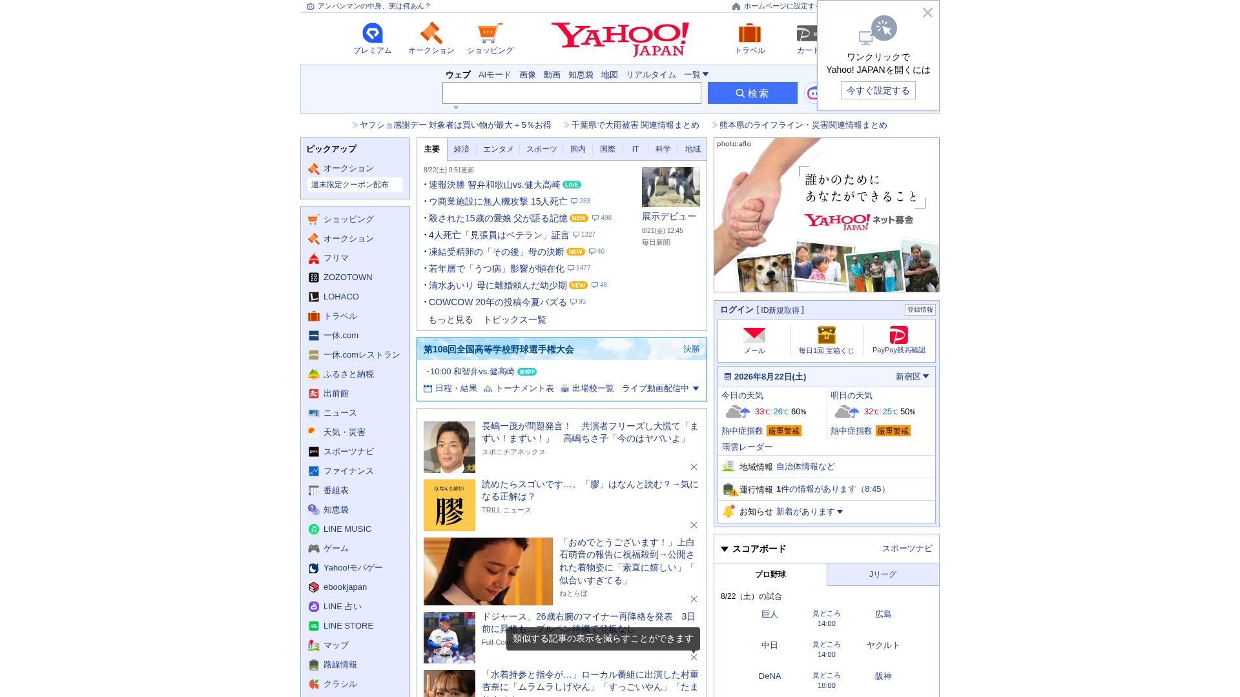Collapse the スコアボード section triangle
The image size is (1240, 697).
point(725,549)
